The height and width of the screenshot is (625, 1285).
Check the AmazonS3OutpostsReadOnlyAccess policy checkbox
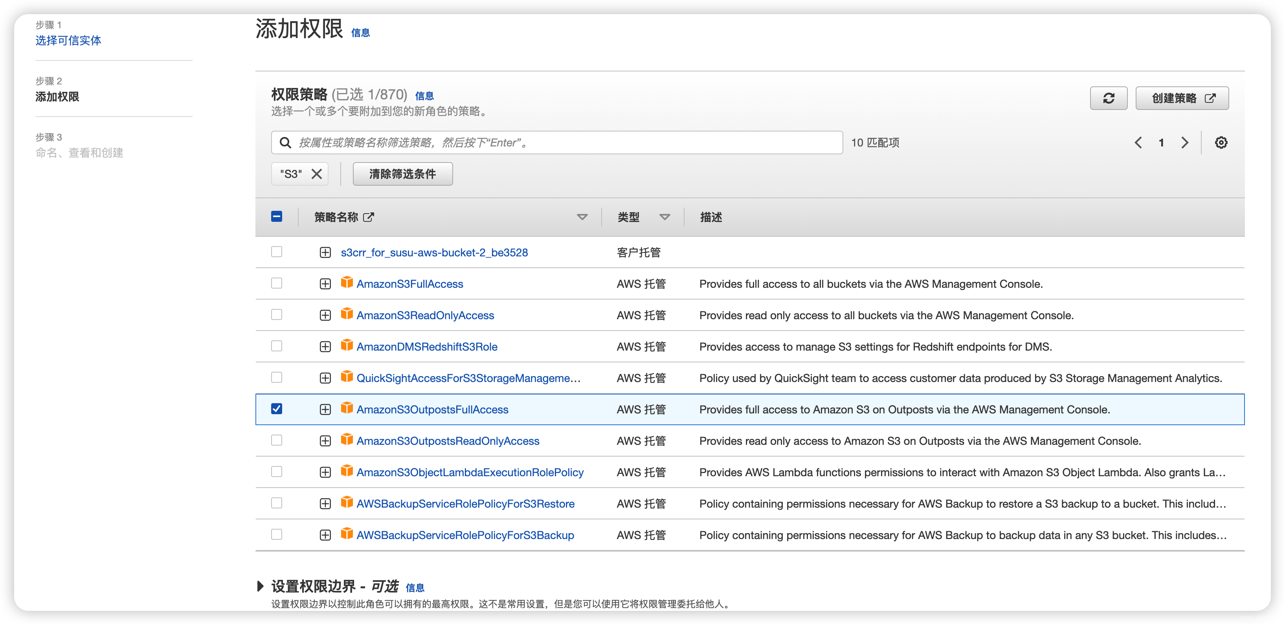276,440
